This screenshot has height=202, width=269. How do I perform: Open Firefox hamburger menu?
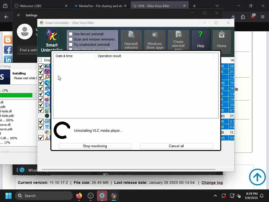[x=263, y=17]
